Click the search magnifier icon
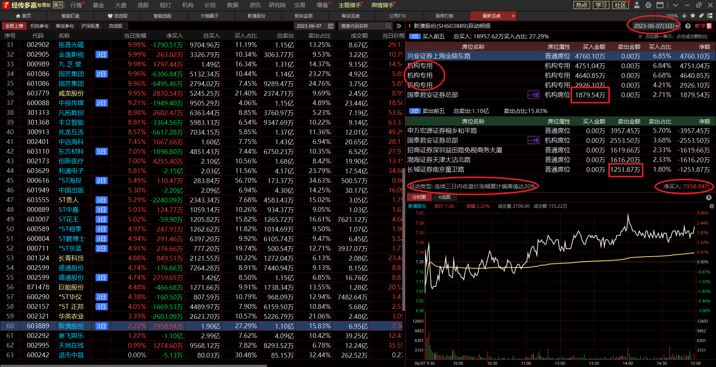 [x=388, y=26]
